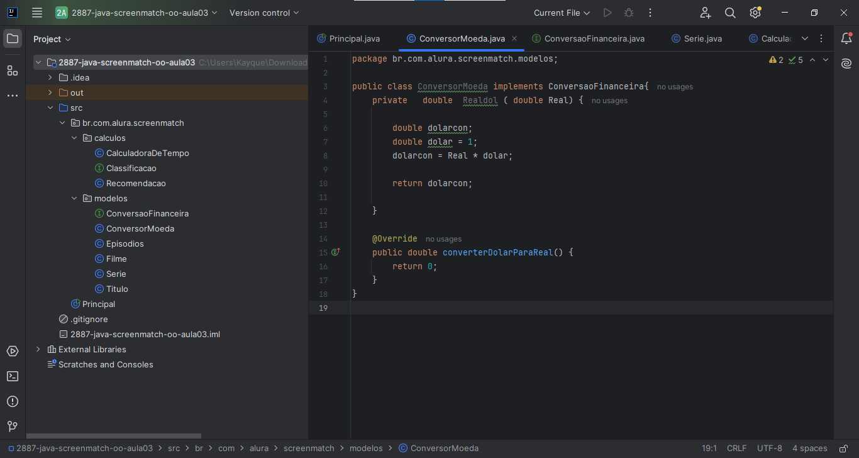Screen dimensions: 859x458
Task: Open the Structure tool window
Action: click(13, 70)
